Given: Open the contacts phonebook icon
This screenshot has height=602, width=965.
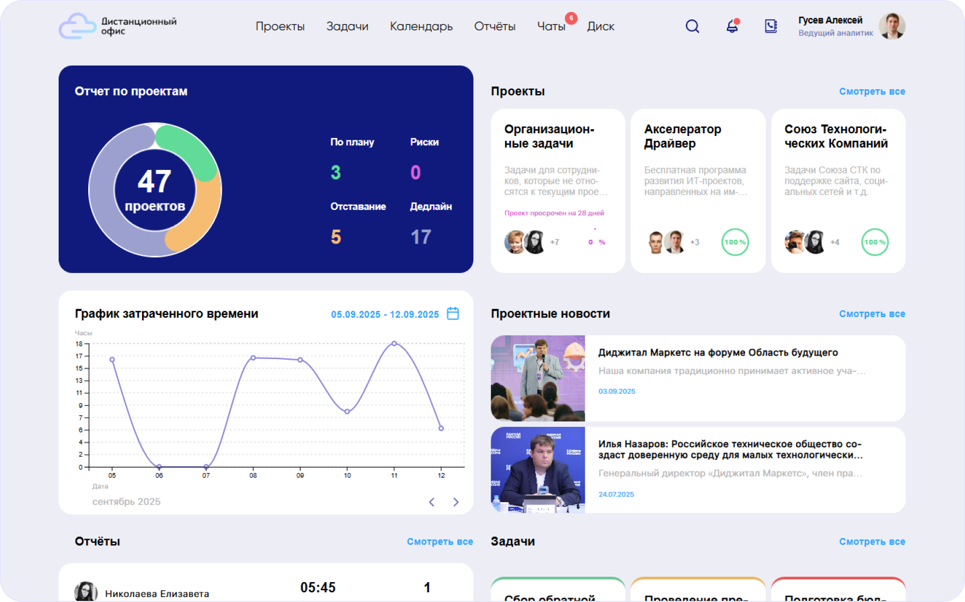Looking at the screenshot, I should pos(771,26).
